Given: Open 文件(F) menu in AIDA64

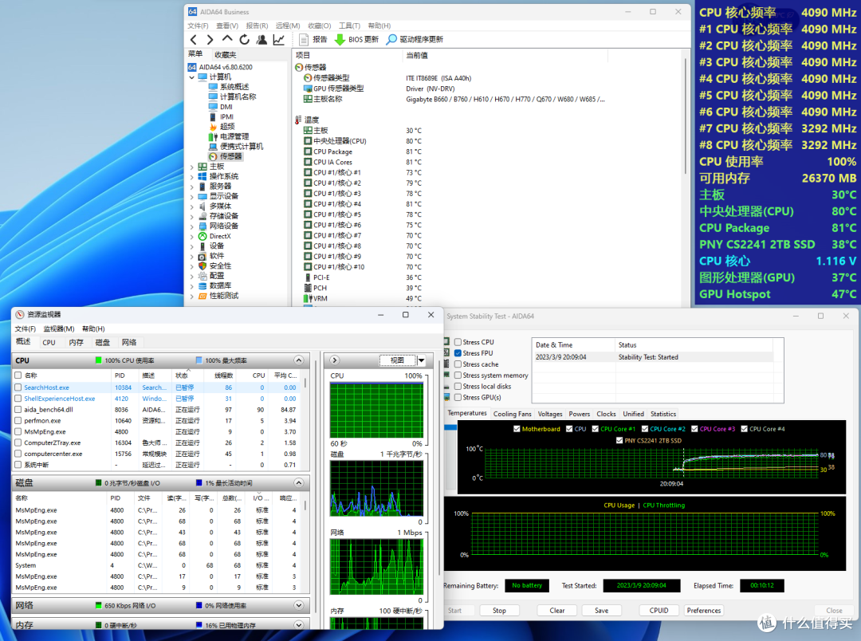Looking at the screenshot, I should point(198,26).
